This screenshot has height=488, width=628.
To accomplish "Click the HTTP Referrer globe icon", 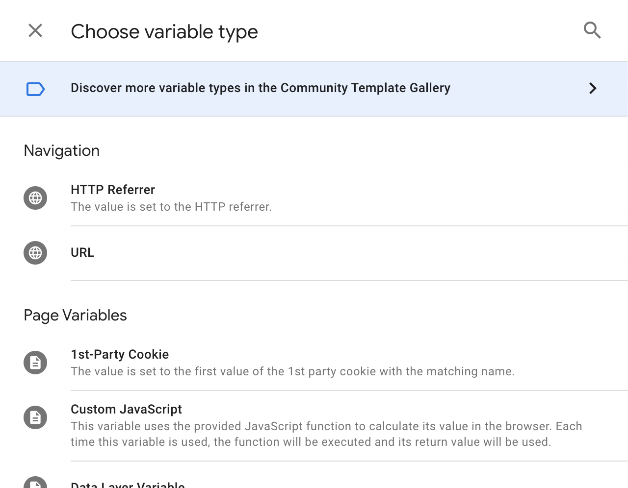I will click(x=35, y=198).
